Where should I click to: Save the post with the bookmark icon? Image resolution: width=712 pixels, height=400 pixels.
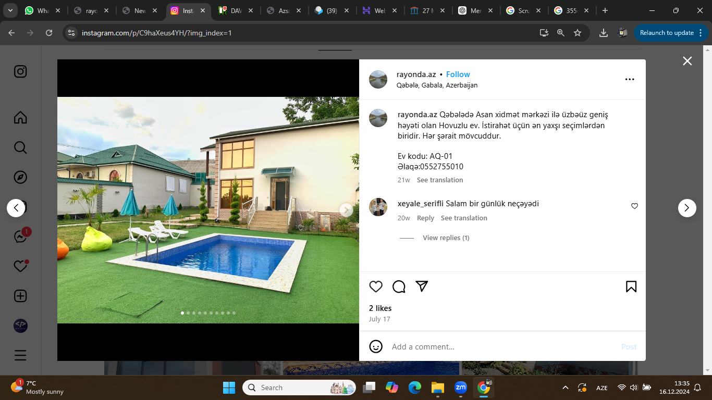point(631,286)
